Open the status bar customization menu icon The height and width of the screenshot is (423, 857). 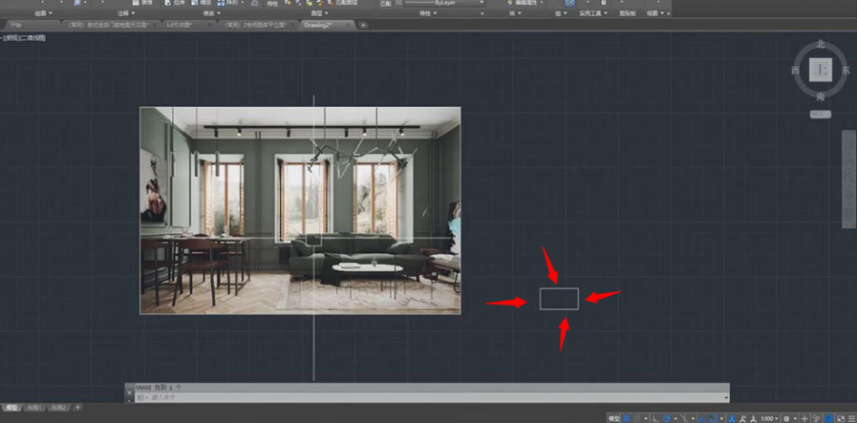tap(851, 418)
